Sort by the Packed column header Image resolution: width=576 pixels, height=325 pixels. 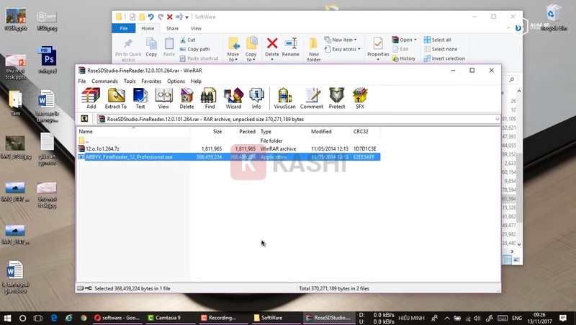(x=240, y=131)
